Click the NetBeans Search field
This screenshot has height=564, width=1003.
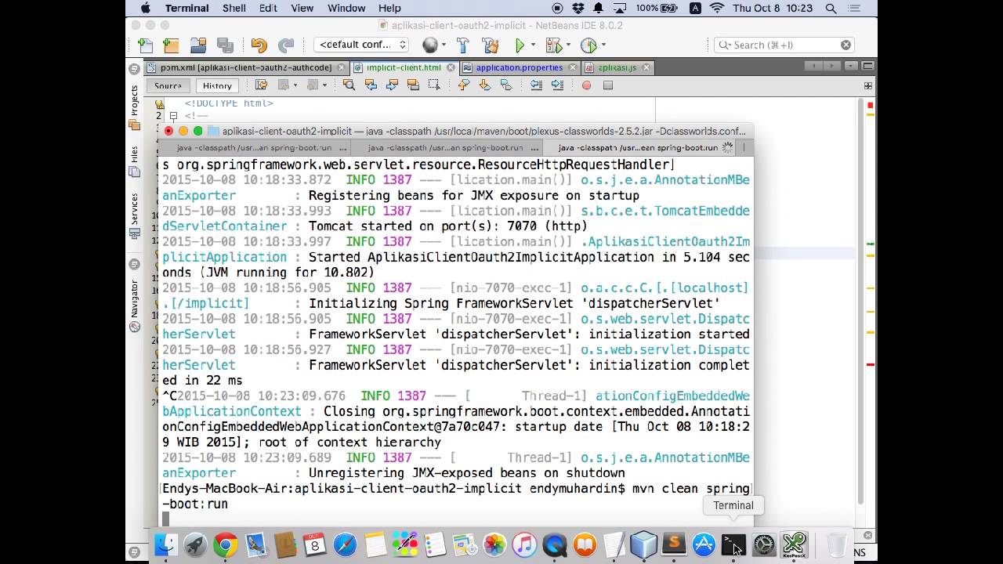point(784,45)
